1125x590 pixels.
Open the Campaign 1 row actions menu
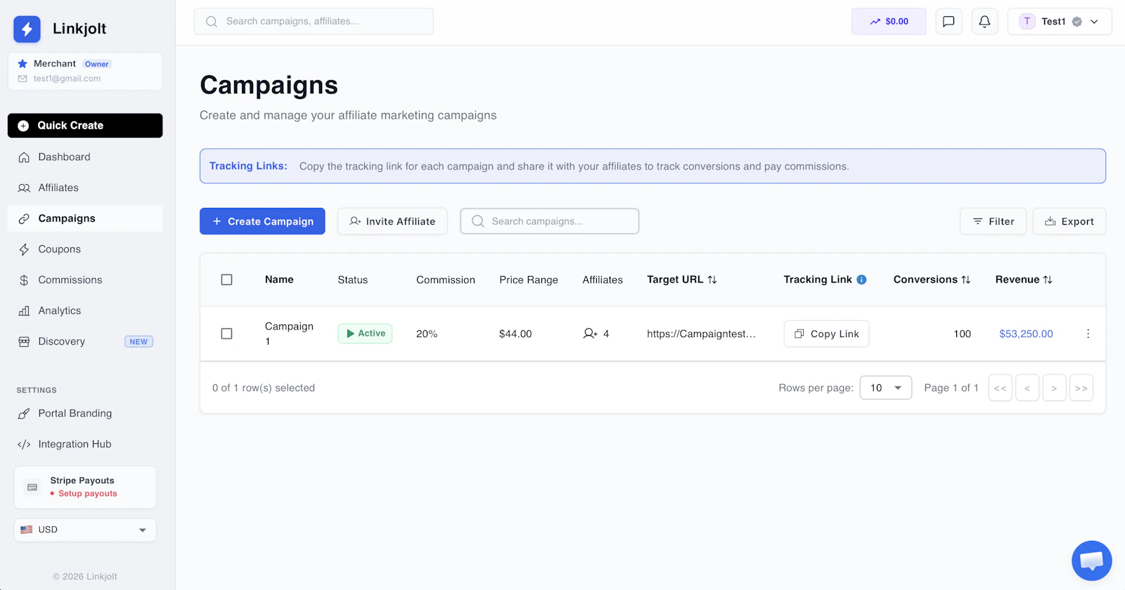[x=1088, y=334]
